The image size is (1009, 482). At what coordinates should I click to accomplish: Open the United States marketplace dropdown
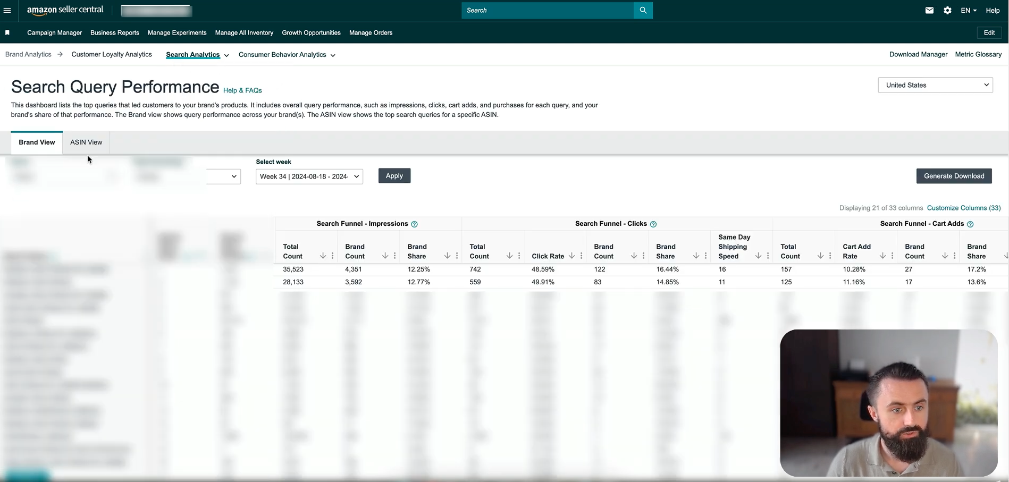936,85
